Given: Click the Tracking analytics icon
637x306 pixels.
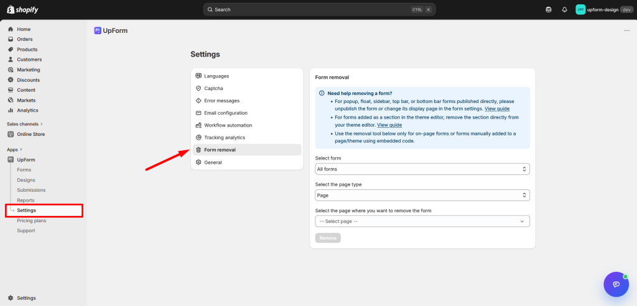Looking at the screenshot, I should click(198, 137).
